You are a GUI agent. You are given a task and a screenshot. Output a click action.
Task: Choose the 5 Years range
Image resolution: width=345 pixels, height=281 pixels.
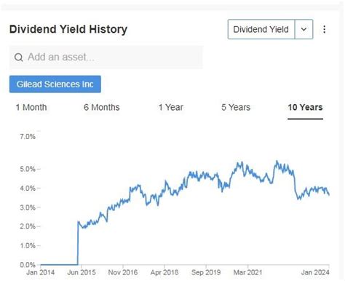(x=236, y=107)
